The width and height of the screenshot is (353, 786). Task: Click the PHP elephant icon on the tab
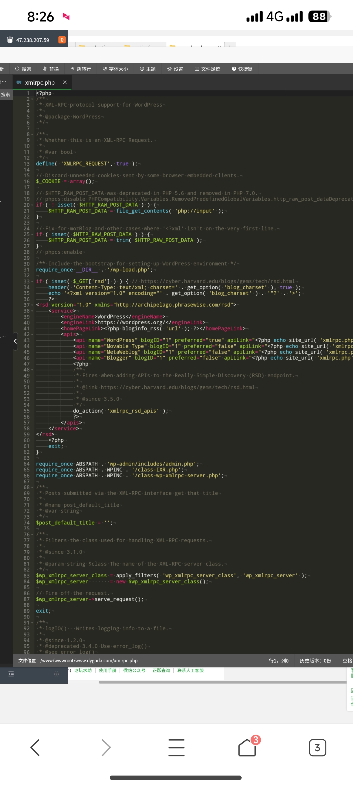(x=19, y=82)
